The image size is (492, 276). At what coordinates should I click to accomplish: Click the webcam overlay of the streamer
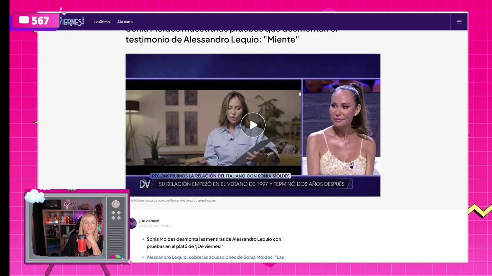click(x=68, y=227)
